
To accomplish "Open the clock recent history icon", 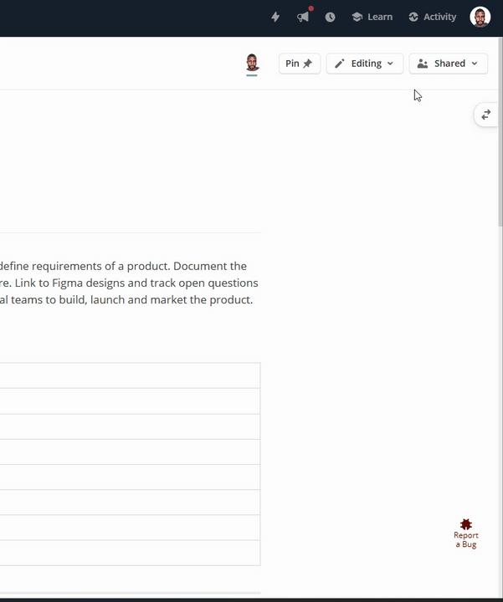I will pyautogui.click(x=330, y=17).
